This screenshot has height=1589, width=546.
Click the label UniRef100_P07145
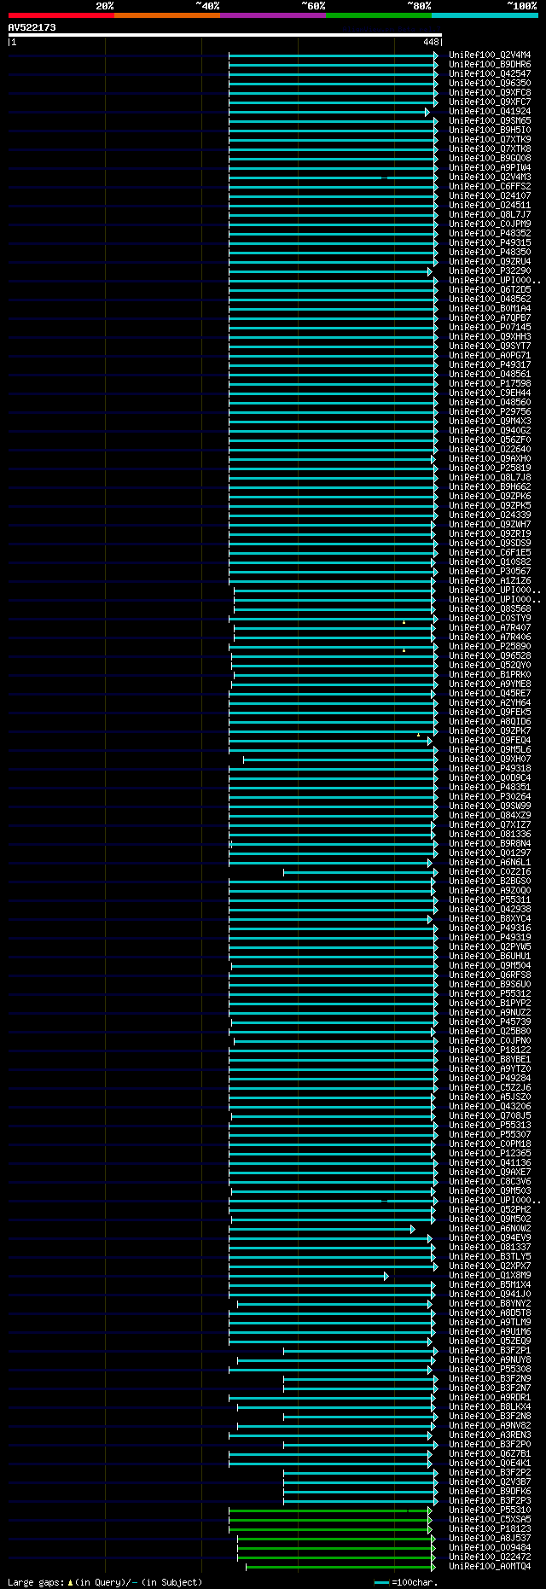[x=490, y=328]
